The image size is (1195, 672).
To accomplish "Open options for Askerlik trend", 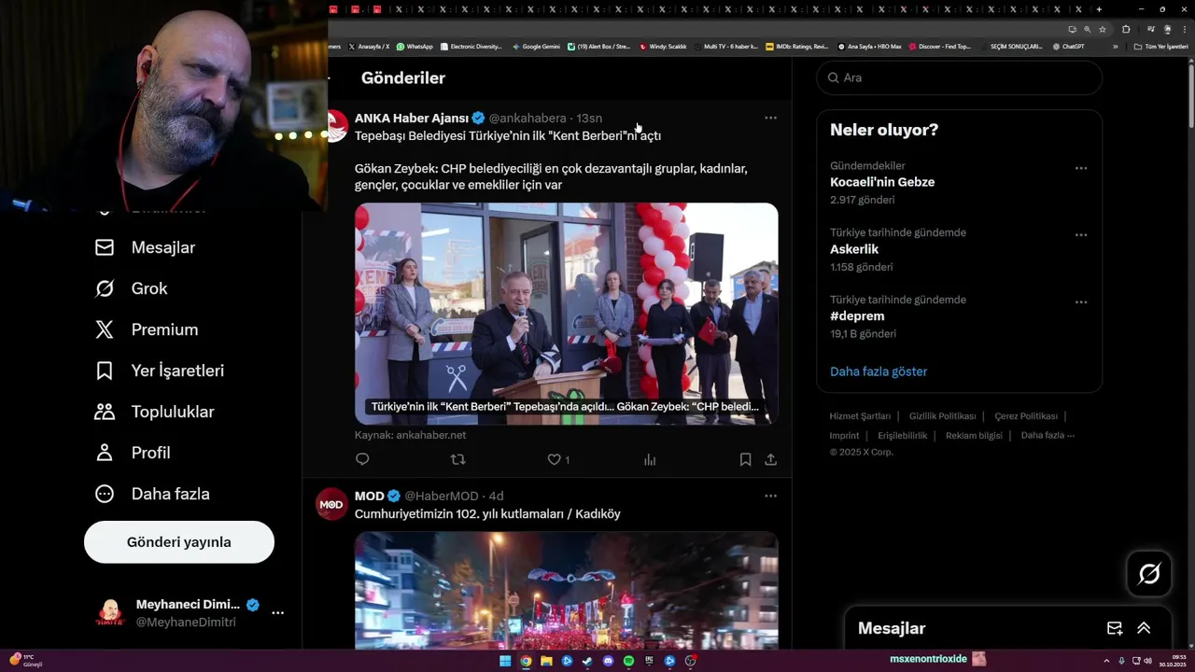I will point(1080,235).
